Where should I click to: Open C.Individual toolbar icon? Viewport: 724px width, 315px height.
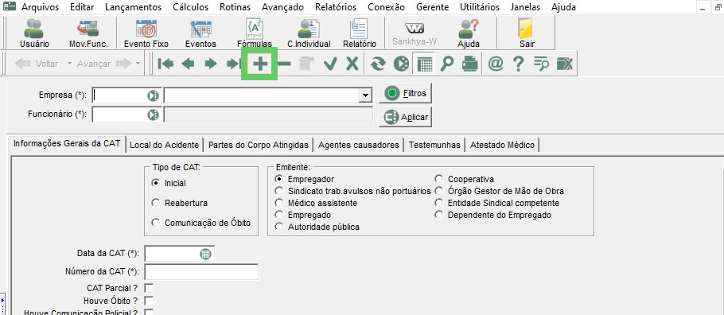309,33
